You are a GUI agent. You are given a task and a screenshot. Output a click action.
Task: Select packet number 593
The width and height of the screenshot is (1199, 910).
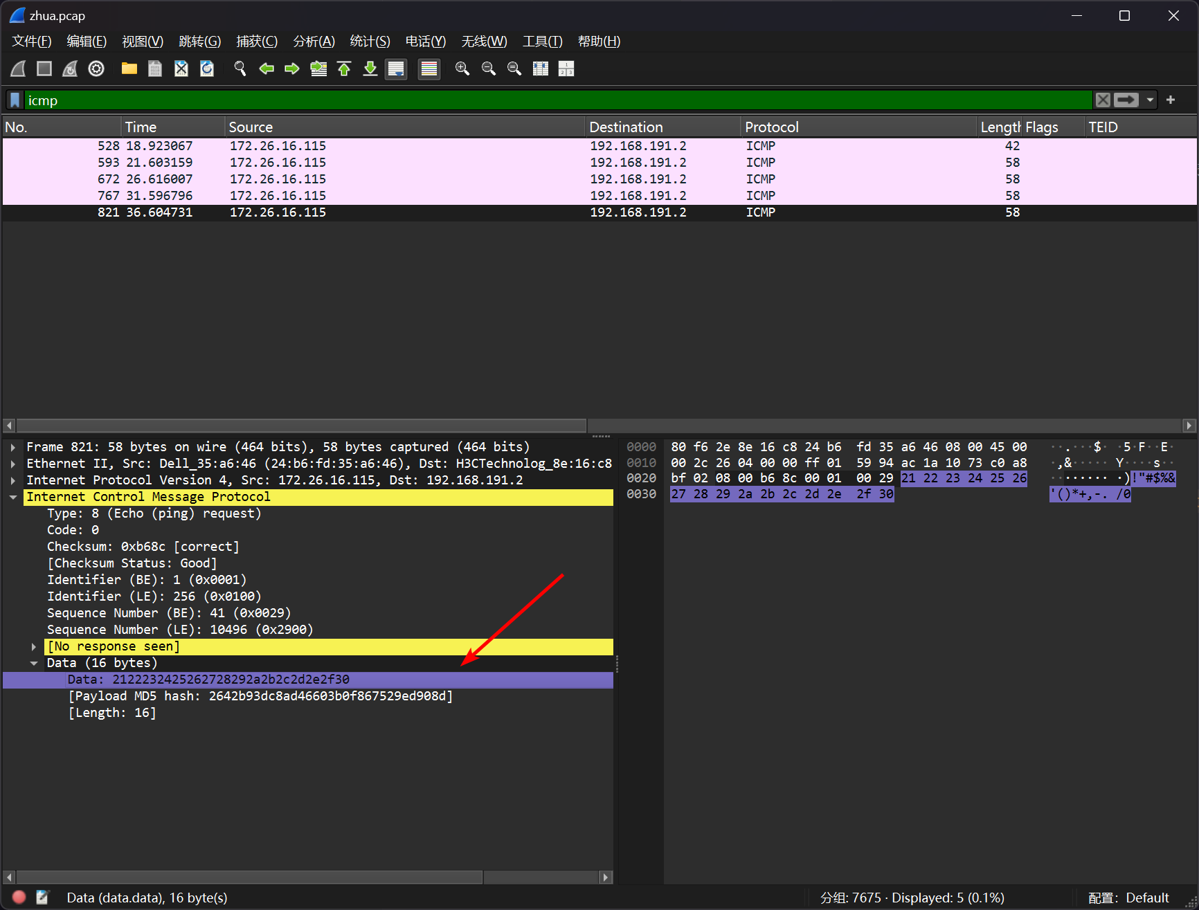[x=599, y=163]
